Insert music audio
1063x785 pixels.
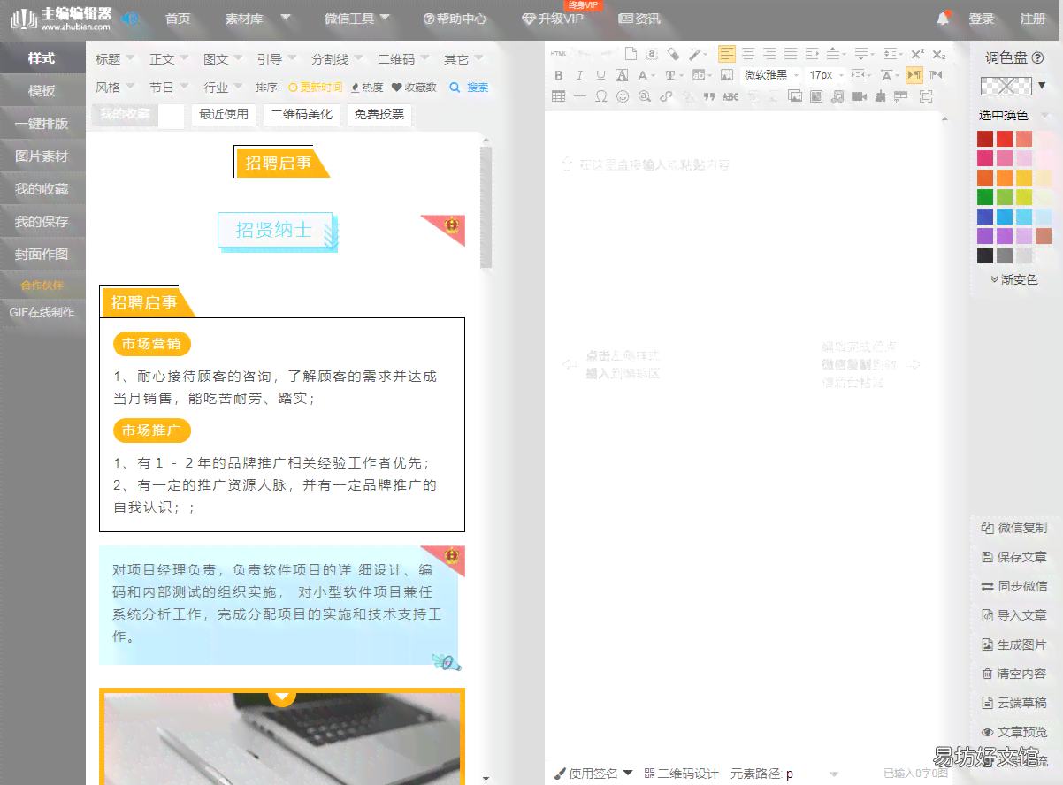[837, 96]
